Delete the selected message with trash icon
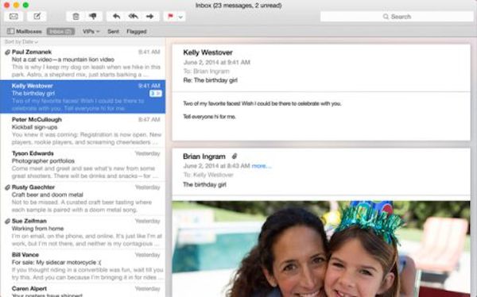Screen dimensions: 477x297 pyautogui.click(x=76, y=17)
